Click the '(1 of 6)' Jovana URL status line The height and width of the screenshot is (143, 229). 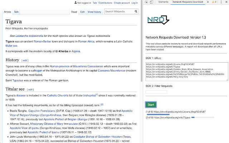(x=175, y=112)
